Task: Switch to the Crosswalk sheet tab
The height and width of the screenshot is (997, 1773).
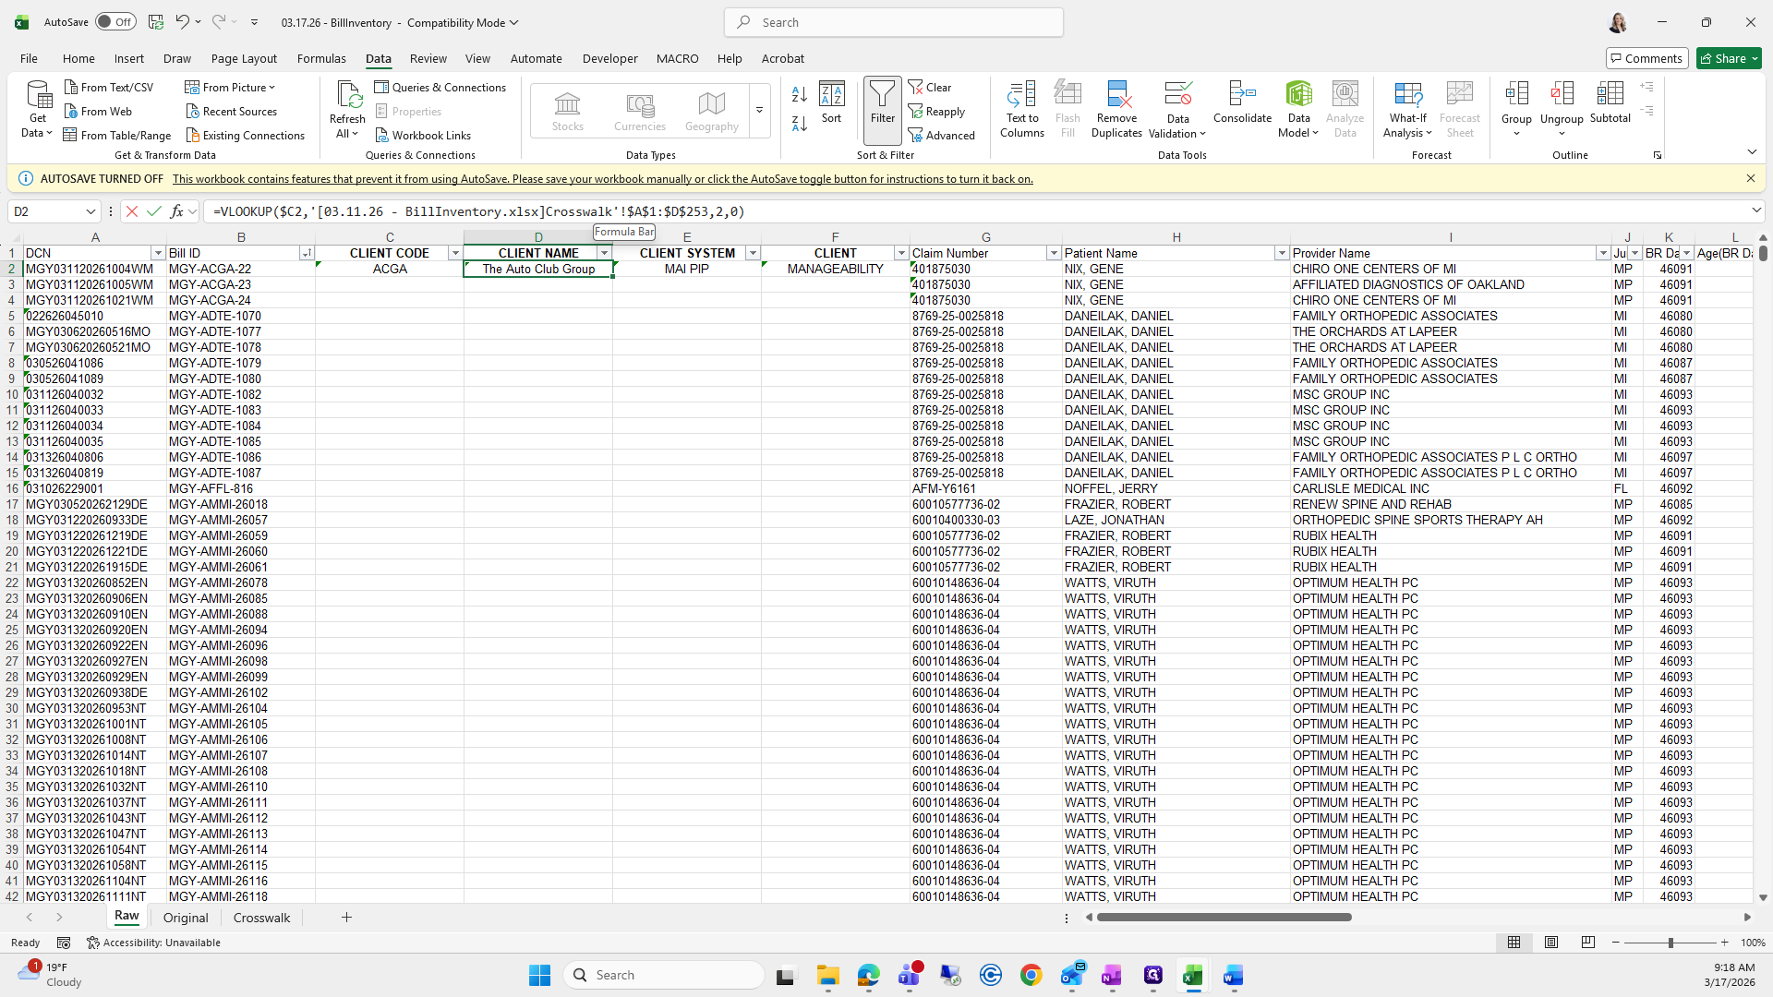Action: (x=261, y=918)
